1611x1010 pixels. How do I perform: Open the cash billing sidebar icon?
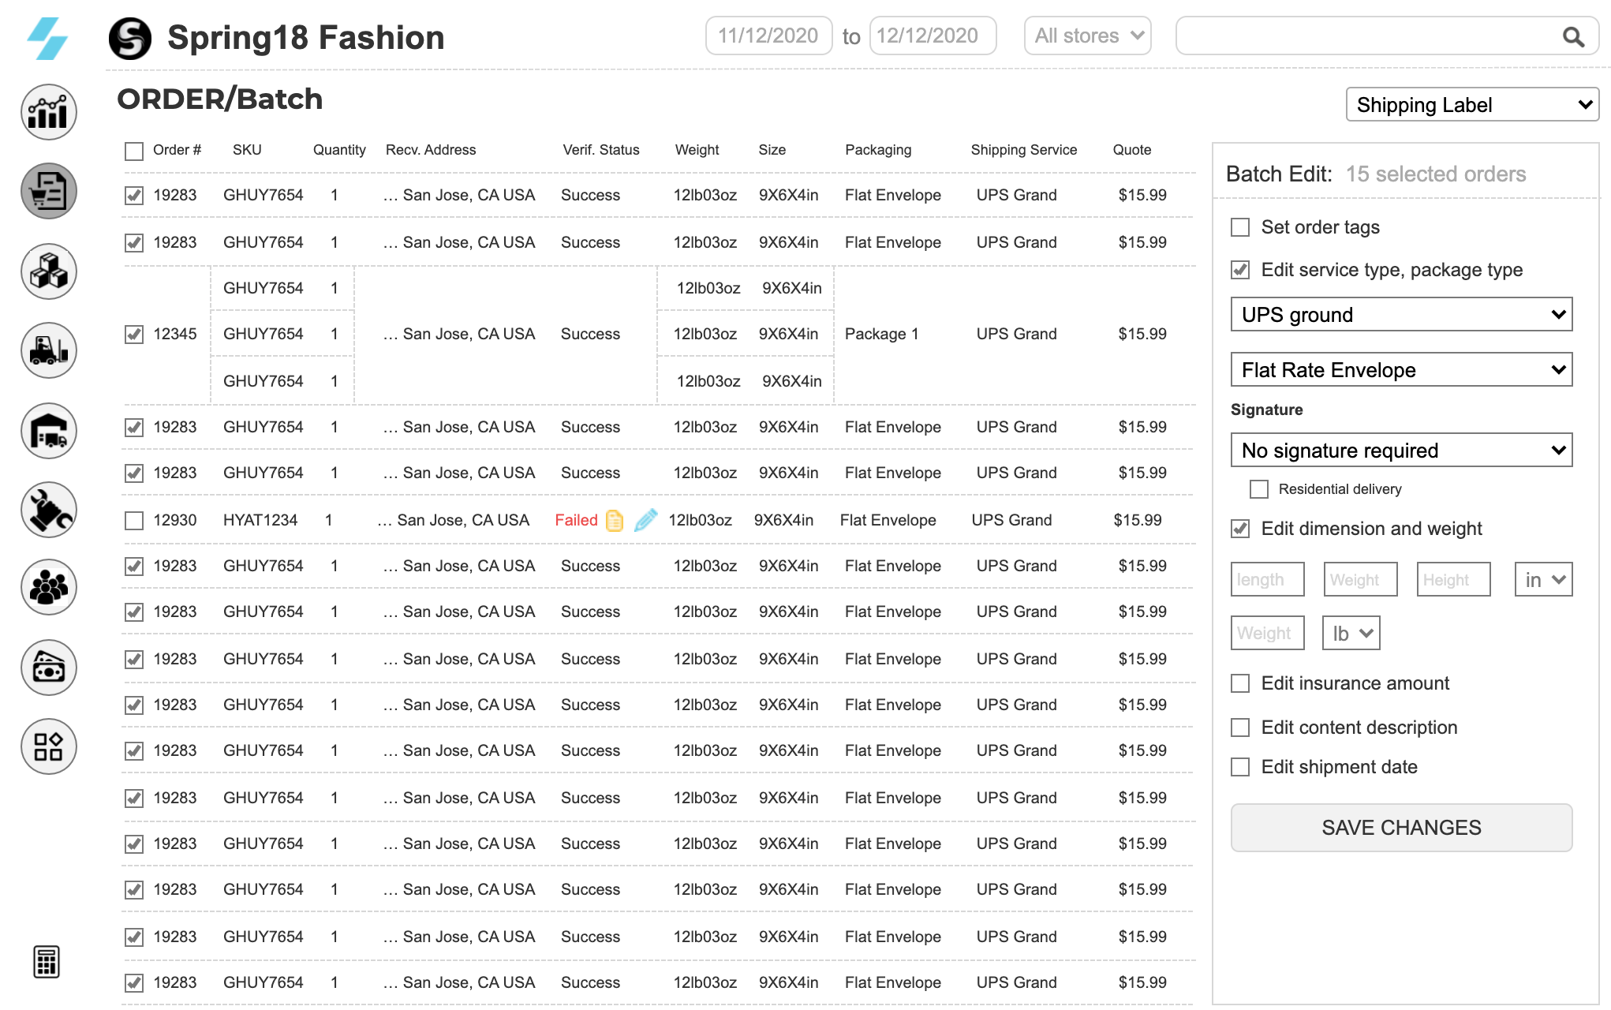click(49, 668)
